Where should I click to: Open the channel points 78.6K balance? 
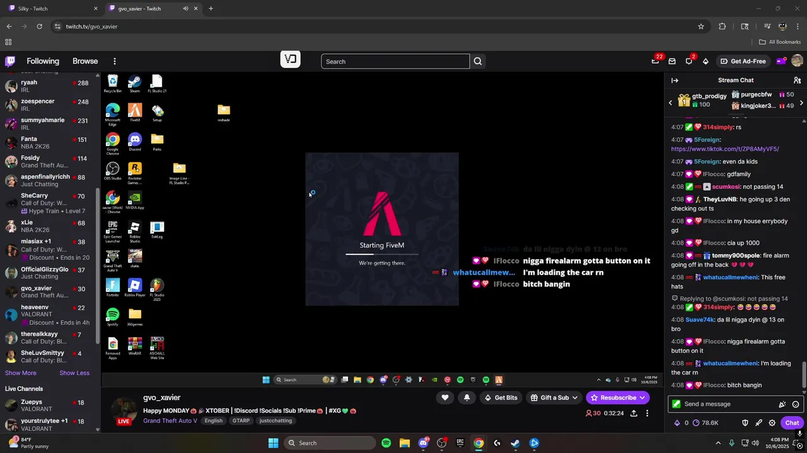(x=705, y=423)
